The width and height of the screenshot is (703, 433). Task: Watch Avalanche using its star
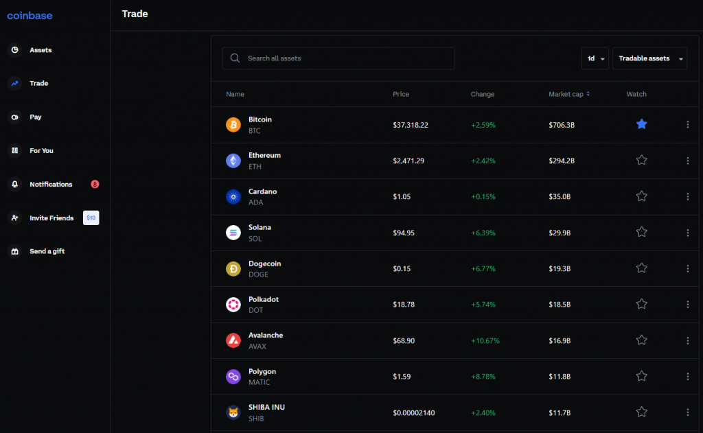pyautogui.click(x=642, y=340)
